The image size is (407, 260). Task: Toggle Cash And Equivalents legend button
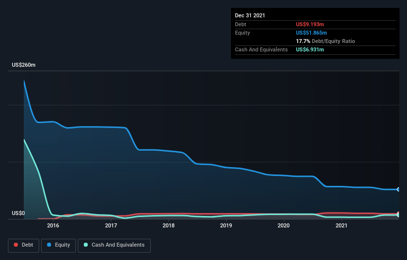pos(114,245)
